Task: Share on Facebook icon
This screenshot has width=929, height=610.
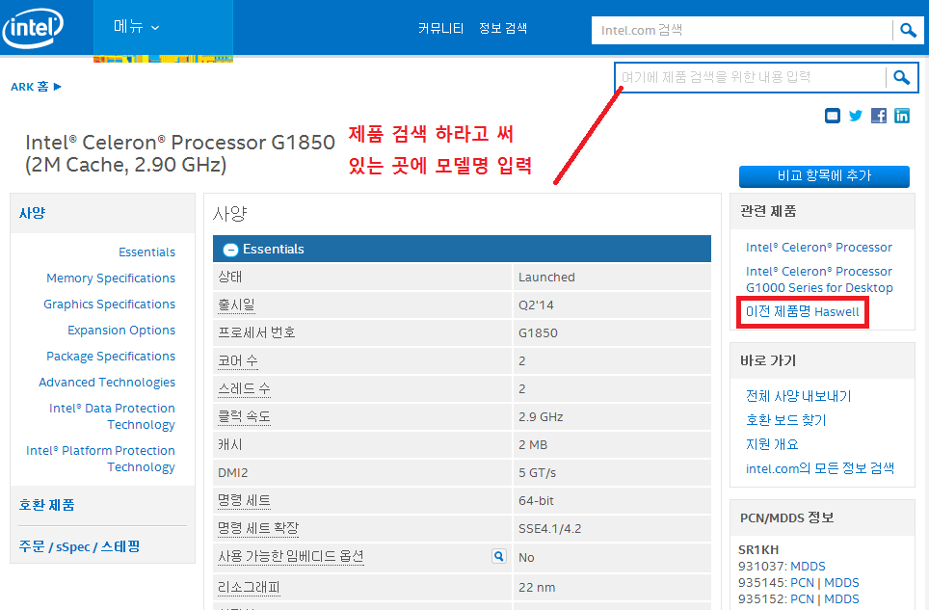Action: click(879, 116)
